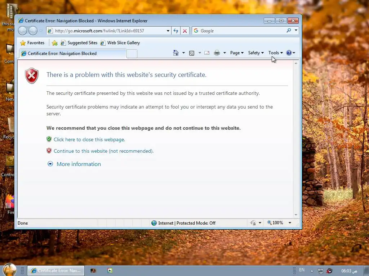Open the search provider dropdown
369x276 pixels.
(296, 31)
